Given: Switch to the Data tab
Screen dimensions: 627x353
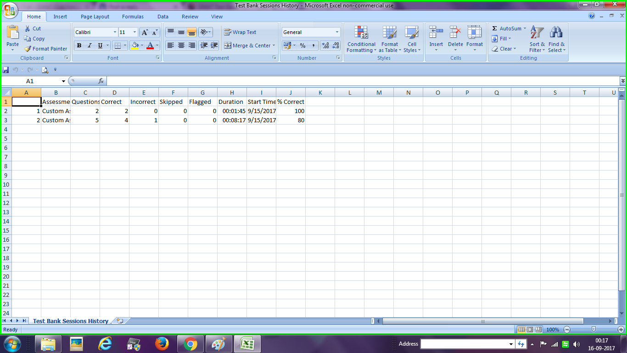Looking at the screenshot, I should click(163, 17).
